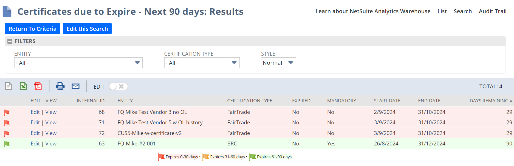Sort by Days Remaining column header

pyautogui.click(x=489, y=101)
